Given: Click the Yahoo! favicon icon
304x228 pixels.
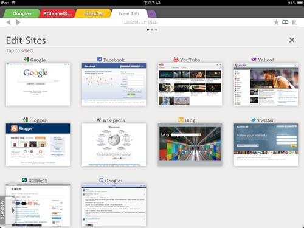Looking at the screenshot, I should 254,60.
